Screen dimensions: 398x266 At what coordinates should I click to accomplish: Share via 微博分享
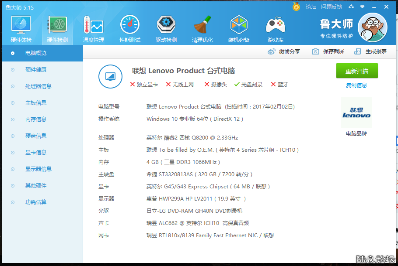point(284,51)
